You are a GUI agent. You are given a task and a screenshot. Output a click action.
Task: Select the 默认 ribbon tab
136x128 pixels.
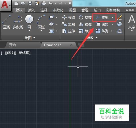click(19, 10)
